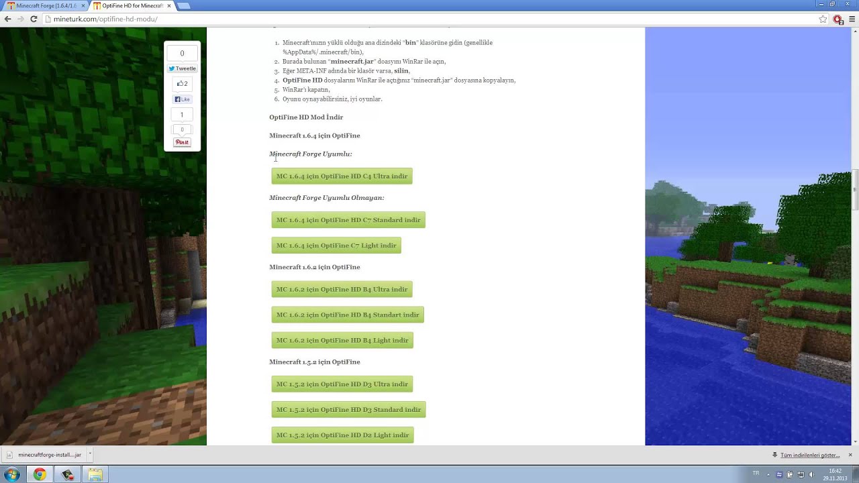Image resolution: width=859 pixels, height=483 pixels.
Task: Click the red Pin it button
Action: coord(182,142)
